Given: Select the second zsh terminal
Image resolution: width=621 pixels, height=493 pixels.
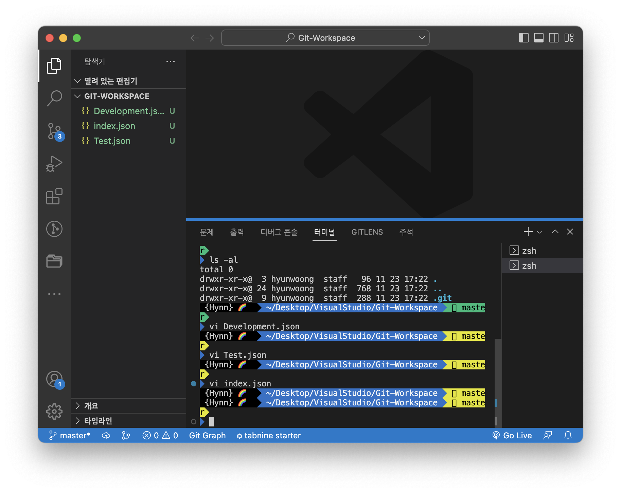Looking at the screenshot, I should (542, 266).
